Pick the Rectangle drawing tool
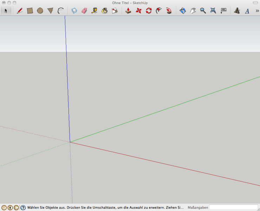This screenshot has height=211, width=260. click(30, 11)
